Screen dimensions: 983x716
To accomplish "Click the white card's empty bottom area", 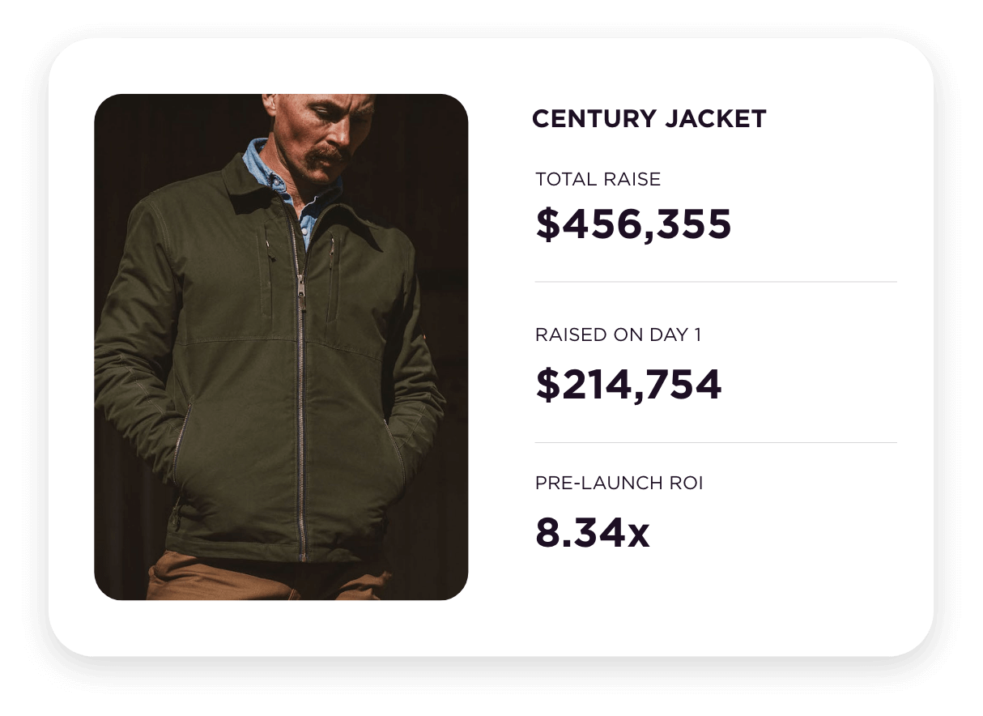I will tap(491, 628).
